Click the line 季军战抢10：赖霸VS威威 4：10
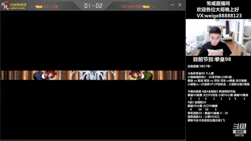Screen dimensions: 251x141 [x=208, y=113]
